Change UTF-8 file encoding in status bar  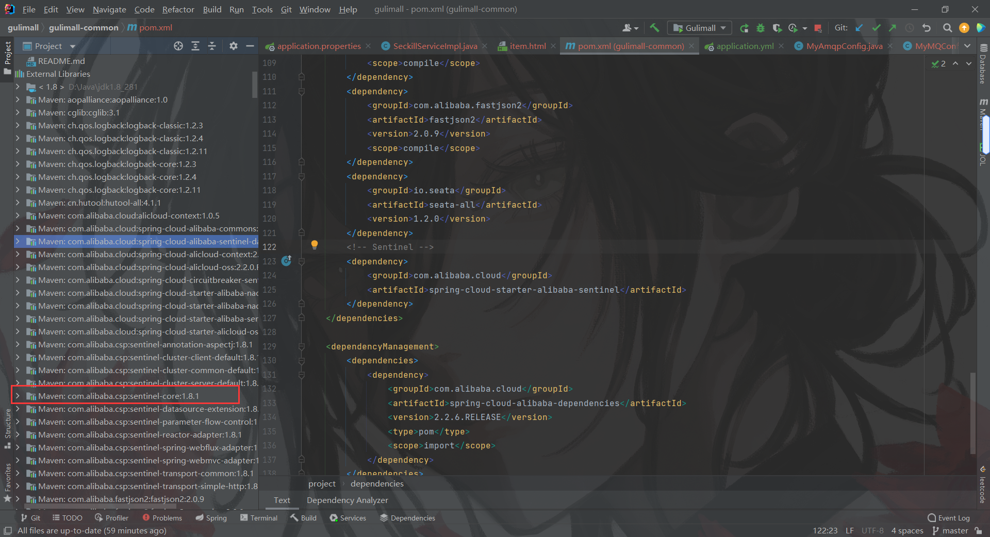point(872,530)
